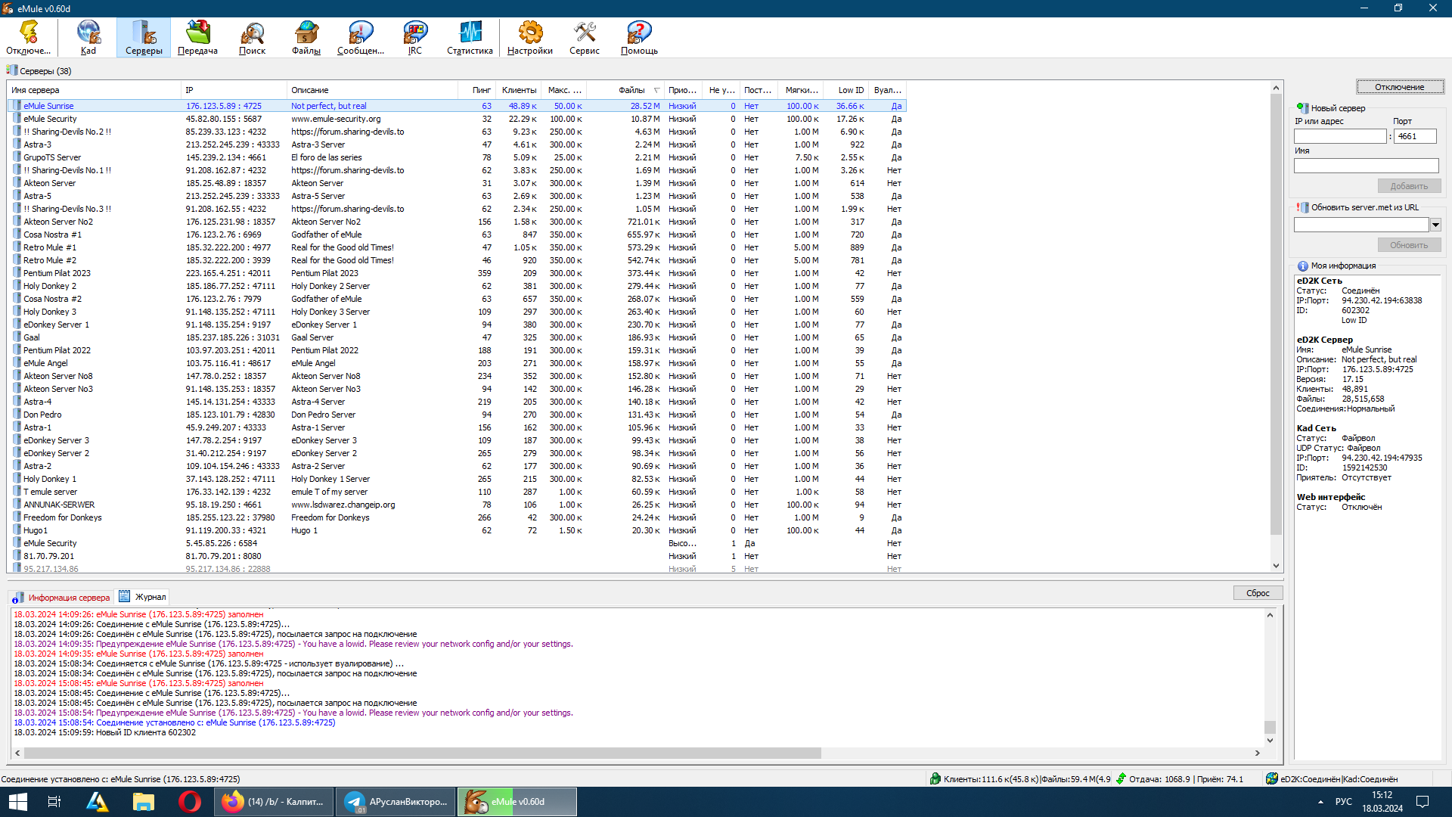Select the Hugo1 server row
Image resolution: width=1452 pixels, height=817 pixels.
pyautogui.click(x=457, y=530)
